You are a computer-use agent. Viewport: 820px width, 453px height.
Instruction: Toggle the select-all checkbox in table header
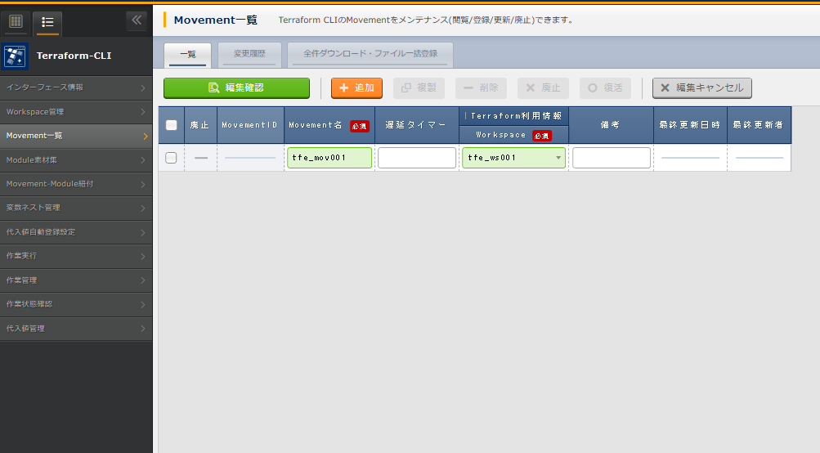[x=171, y=125]
